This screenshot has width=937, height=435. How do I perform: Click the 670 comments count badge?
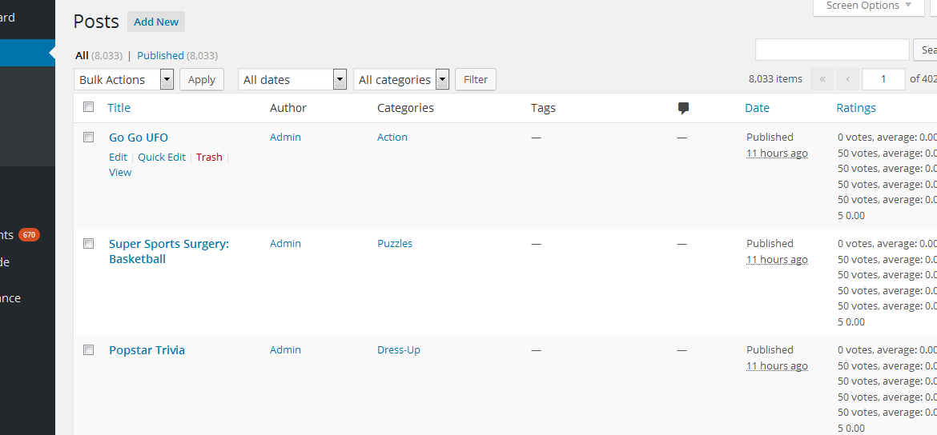click(30, 235)
